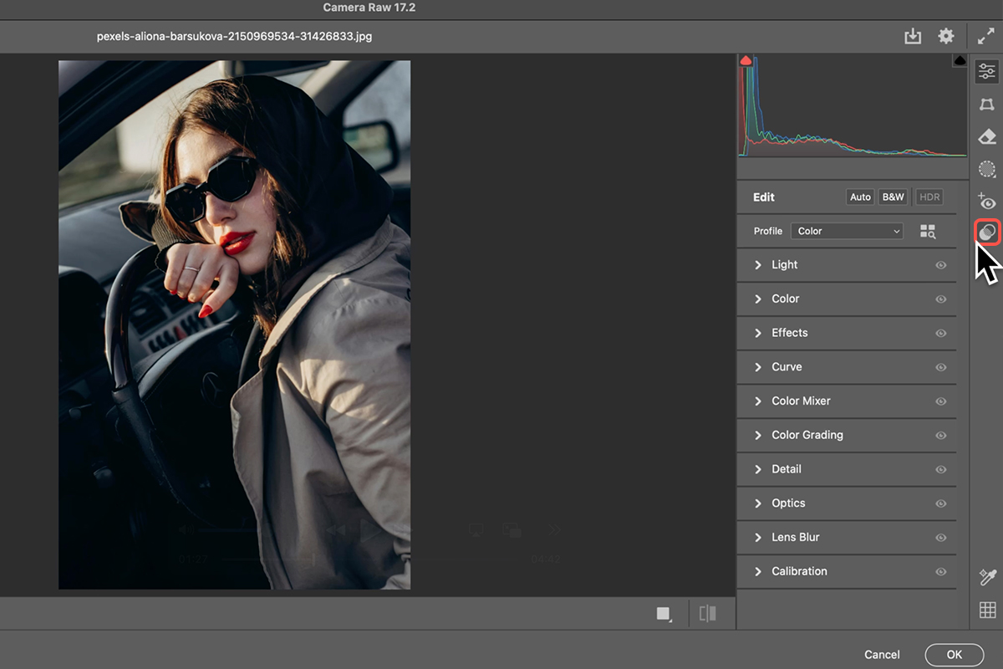The width and height of the screenshot is (1003, 669).
Task: Open the Edit sliders panel icon
Action: tap(987, 72)
